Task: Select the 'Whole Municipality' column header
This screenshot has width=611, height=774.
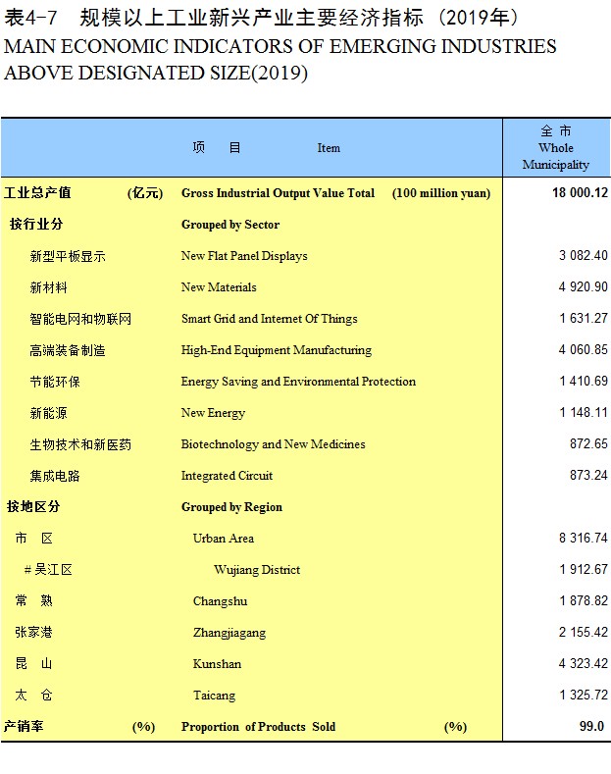Action: [556, 147]
